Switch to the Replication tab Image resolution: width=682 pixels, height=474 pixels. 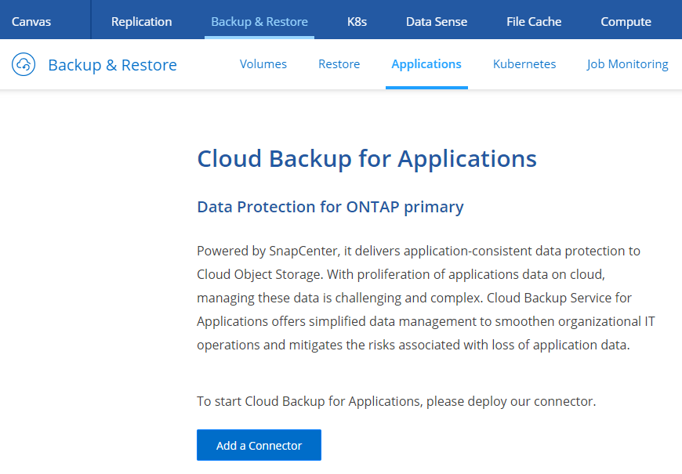point(141,21)
